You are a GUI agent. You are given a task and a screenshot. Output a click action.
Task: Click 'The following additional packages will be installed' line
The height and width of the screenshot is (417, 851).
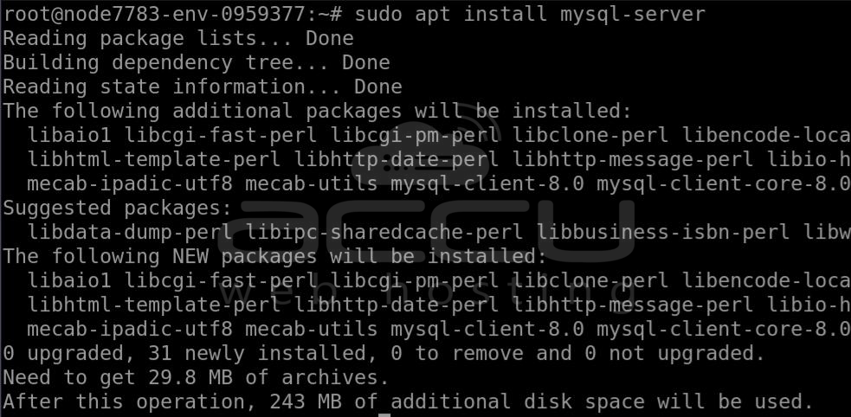coord(318,111)
